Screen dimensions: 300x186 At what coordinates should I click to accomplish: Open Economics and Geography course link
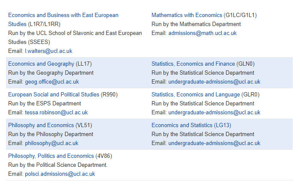[x=41, y=64]
